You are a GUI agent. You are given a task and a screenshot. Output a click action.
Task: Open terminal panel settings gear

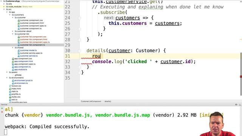click(236, 105)
